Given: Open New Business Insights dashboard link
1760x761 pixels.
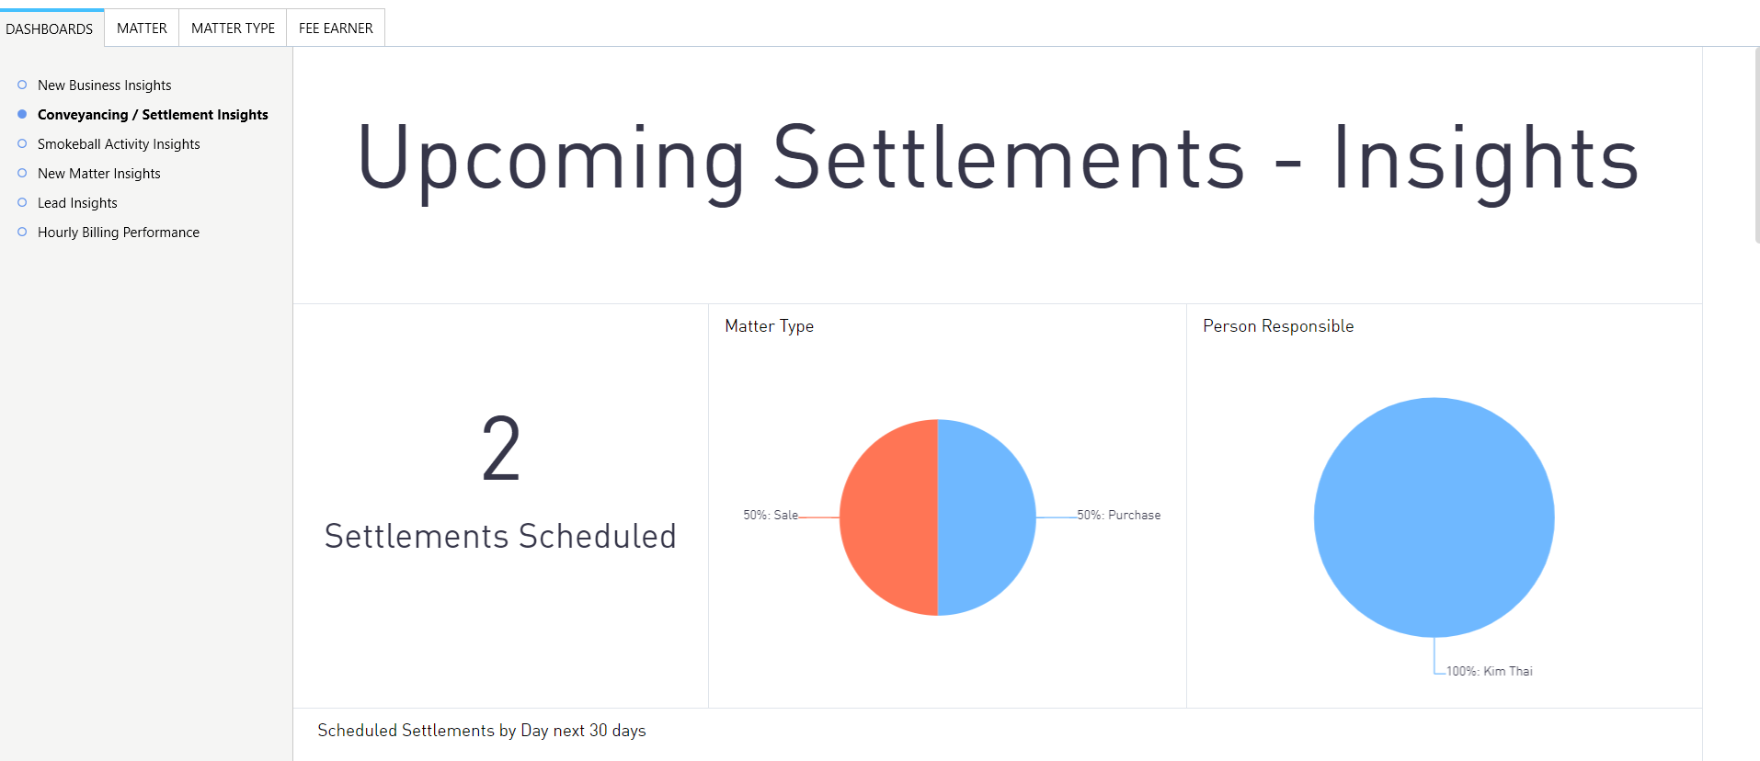Looking at the screenshot, I should coord(105,85).
